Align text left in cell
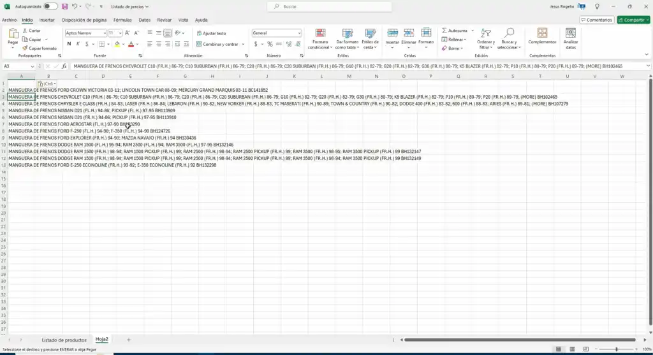653x355 pixels. point(149,44)
